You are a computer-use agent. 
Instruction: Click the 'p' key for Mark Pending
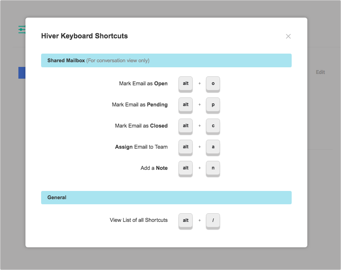[x=213, y=104]
